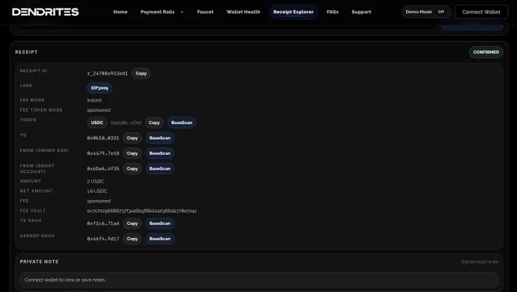Image resolution: width=517 pixels, height=292 pixels.
Task: Click the Fee Token Mode value sponsored
Action: coord(99,110)
